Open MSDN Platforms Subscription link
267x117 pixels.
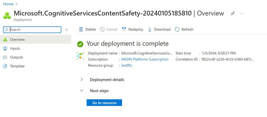point(145,59)
